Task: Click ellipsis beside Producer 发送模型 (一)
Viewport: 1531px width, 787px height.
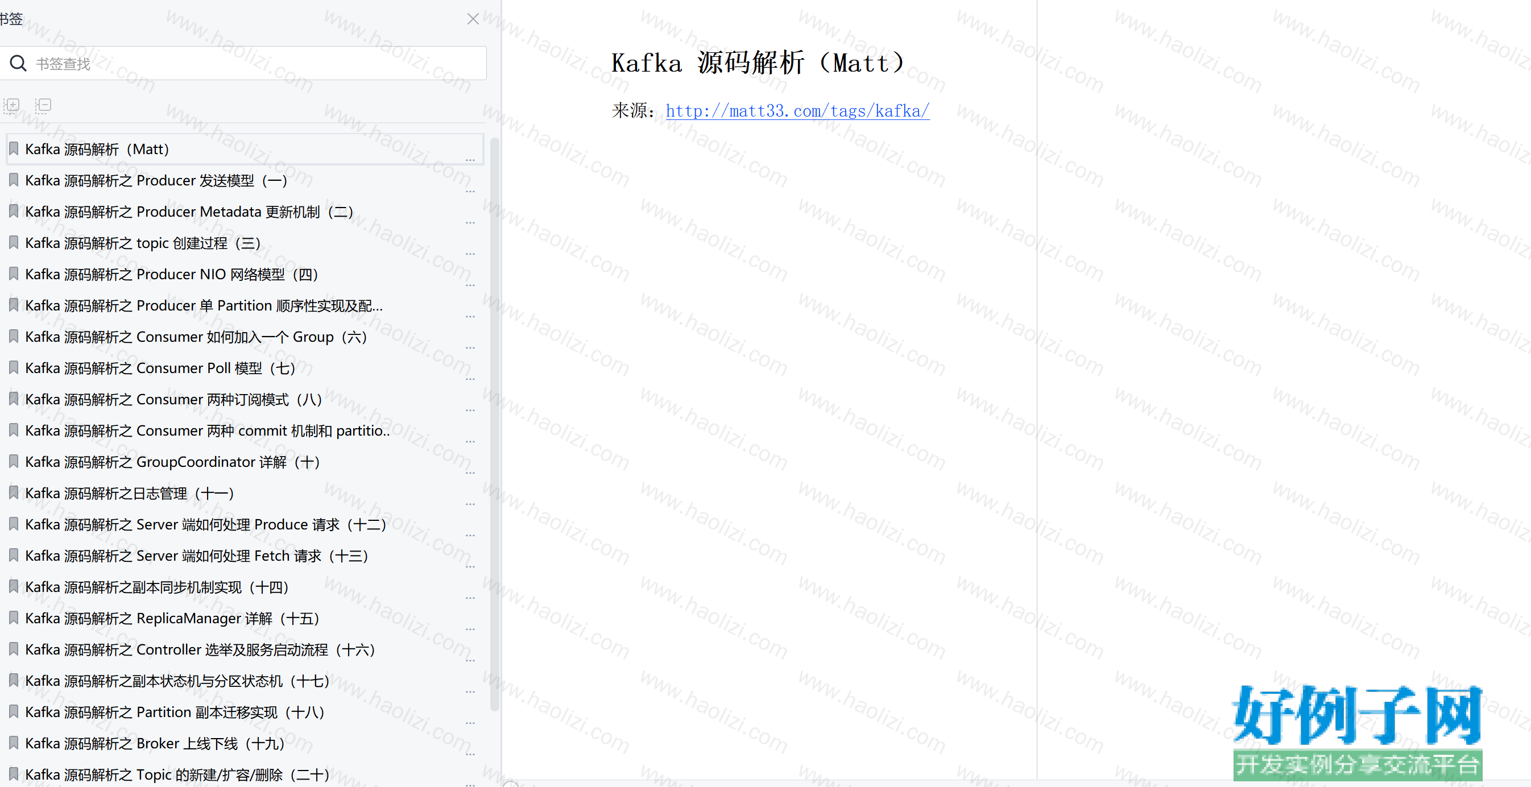Action: coord(470,192)
